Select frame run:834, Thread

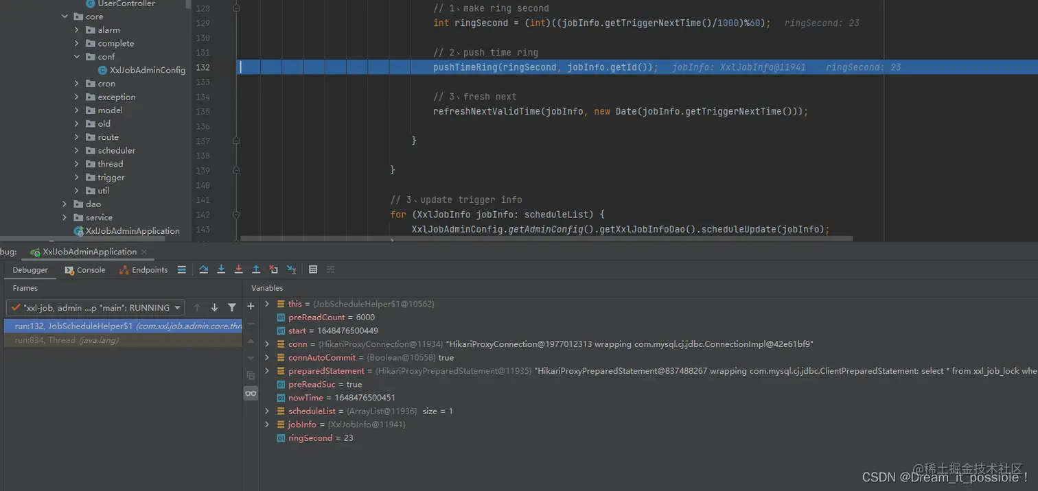point(124,340)
